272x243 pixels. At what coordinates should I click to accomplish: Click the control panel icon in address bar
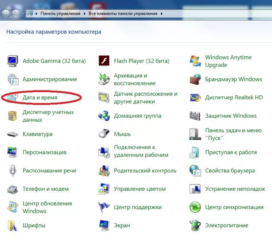[x=30, y=14]
